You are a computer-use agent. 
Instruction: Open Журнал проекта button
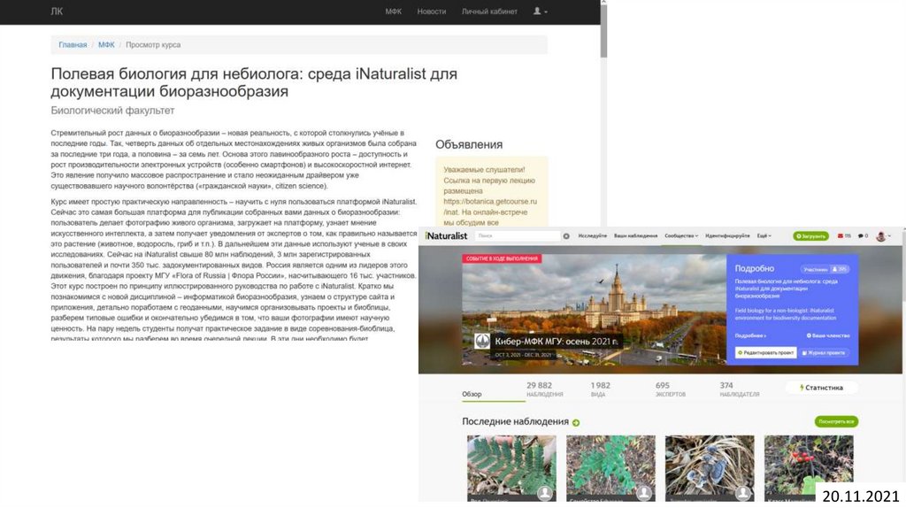coord(824,352)
